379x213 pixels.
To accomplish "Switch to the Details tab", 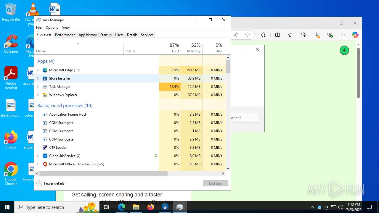I will pos(132,35).
